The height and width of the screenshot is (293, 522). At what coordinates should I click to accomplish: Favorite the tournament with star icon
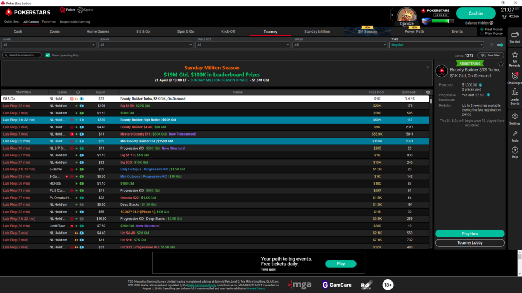click(x=501, y=64)
